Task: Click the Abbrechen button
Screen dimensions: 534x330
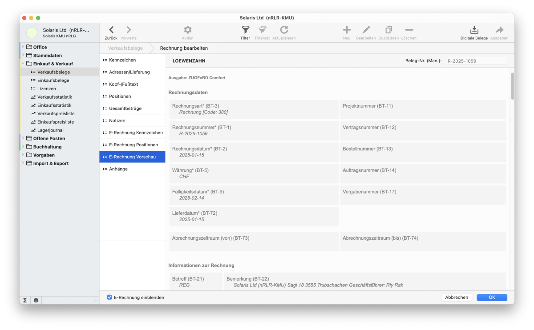Action: (x=457, y=297)
